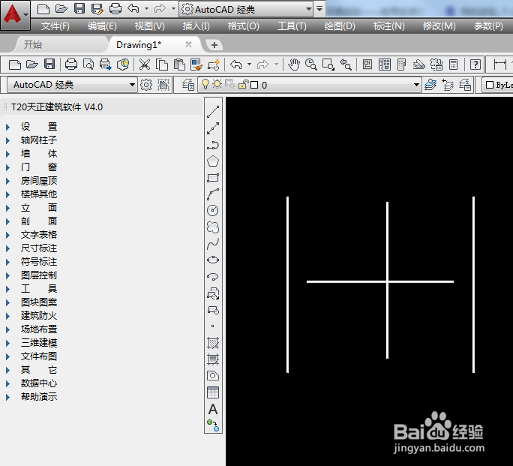Viewport: 513px width, 466px height.
Task: Click 帮助演示 in T20 panel
Action: tap(39, 397)
